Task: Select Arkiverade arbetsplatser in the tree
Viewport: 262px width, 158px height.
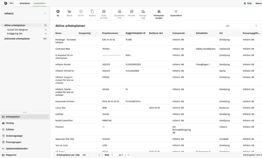Action: point(17,39)
